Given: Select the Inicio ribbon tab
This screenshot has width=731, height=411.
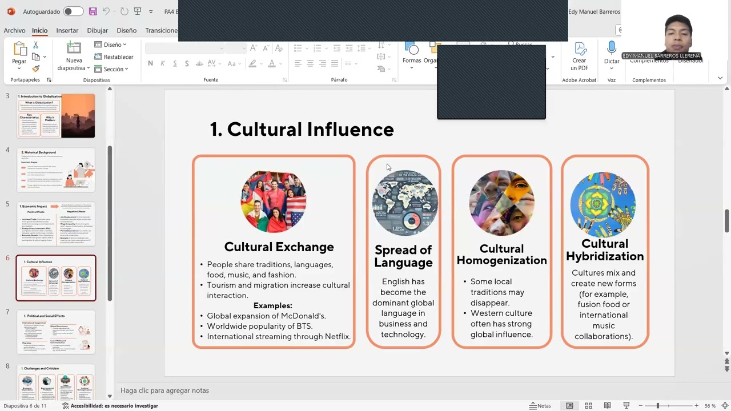Looking at the screenshot, I should click(39, 30).
